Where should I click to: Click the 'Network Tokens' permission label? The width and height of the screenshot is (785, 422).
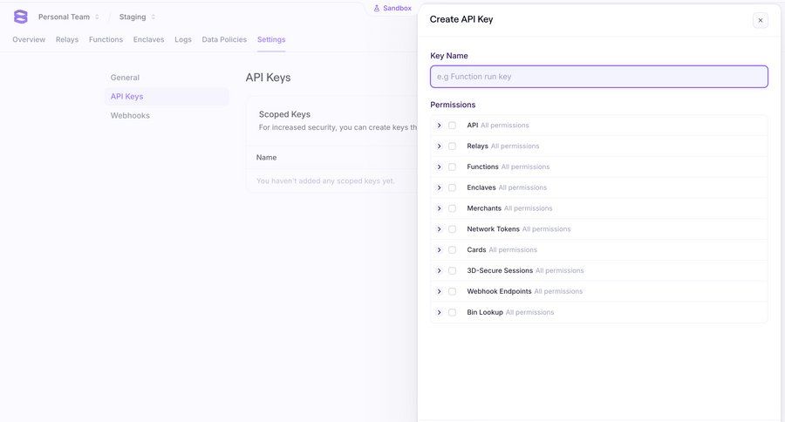(493, 229)
